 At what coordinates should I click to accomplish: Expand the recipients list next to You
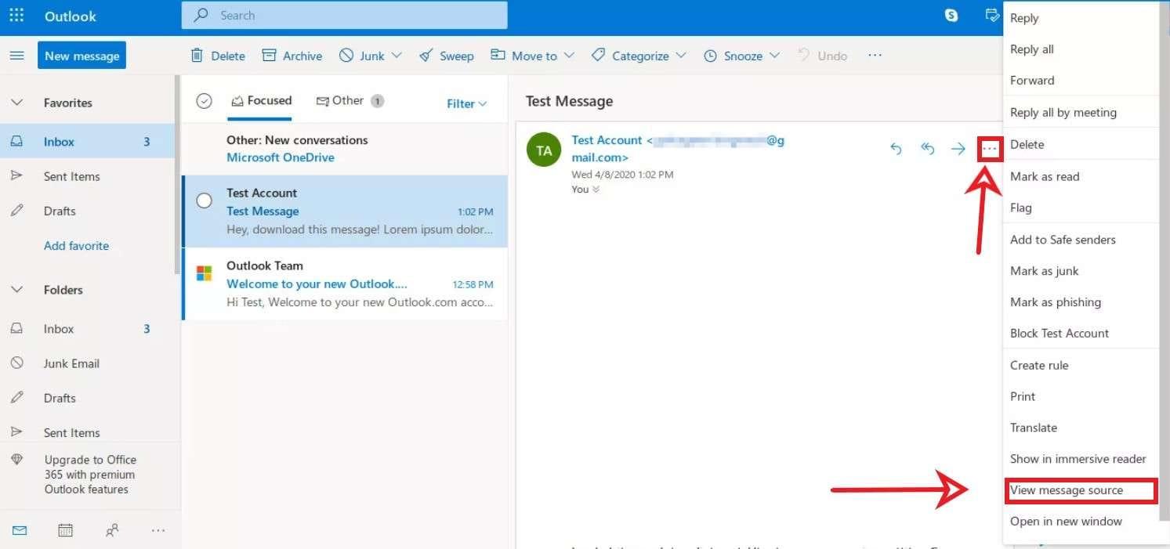(596, 190)
